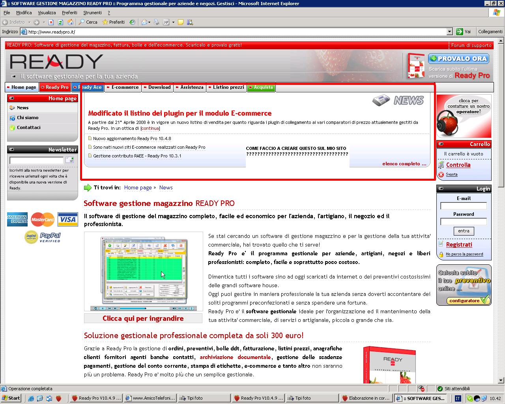Follow the [continua] link in the news
505x404 pixels.
[150, 128]
